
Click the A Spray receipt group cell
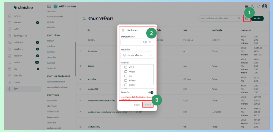216,40
